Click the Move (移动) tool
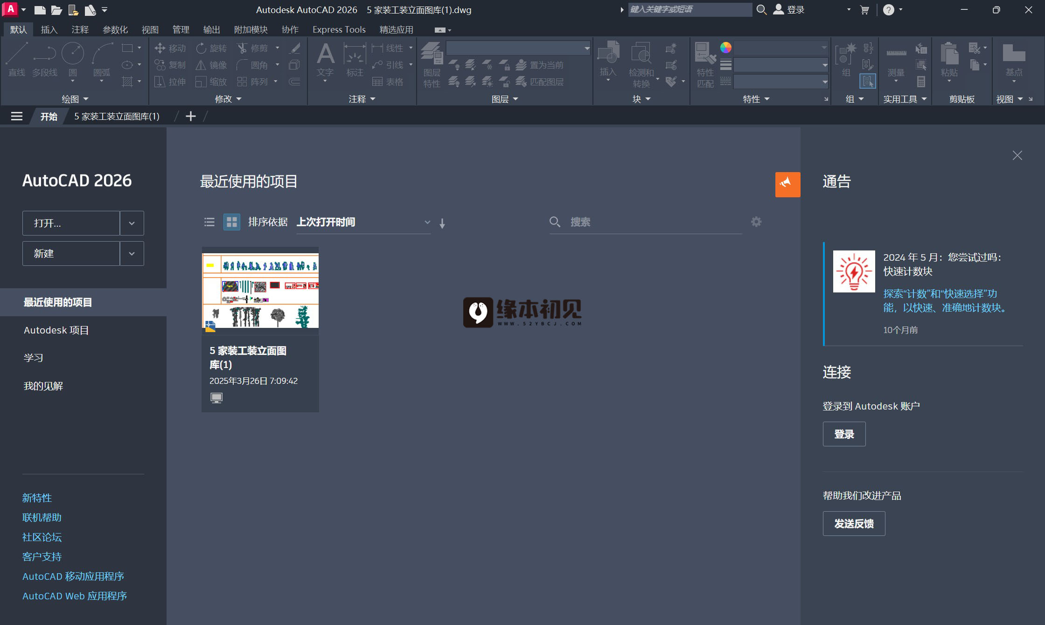The width and height of the screenshot is (1045, 625). (x=170, y=48)
